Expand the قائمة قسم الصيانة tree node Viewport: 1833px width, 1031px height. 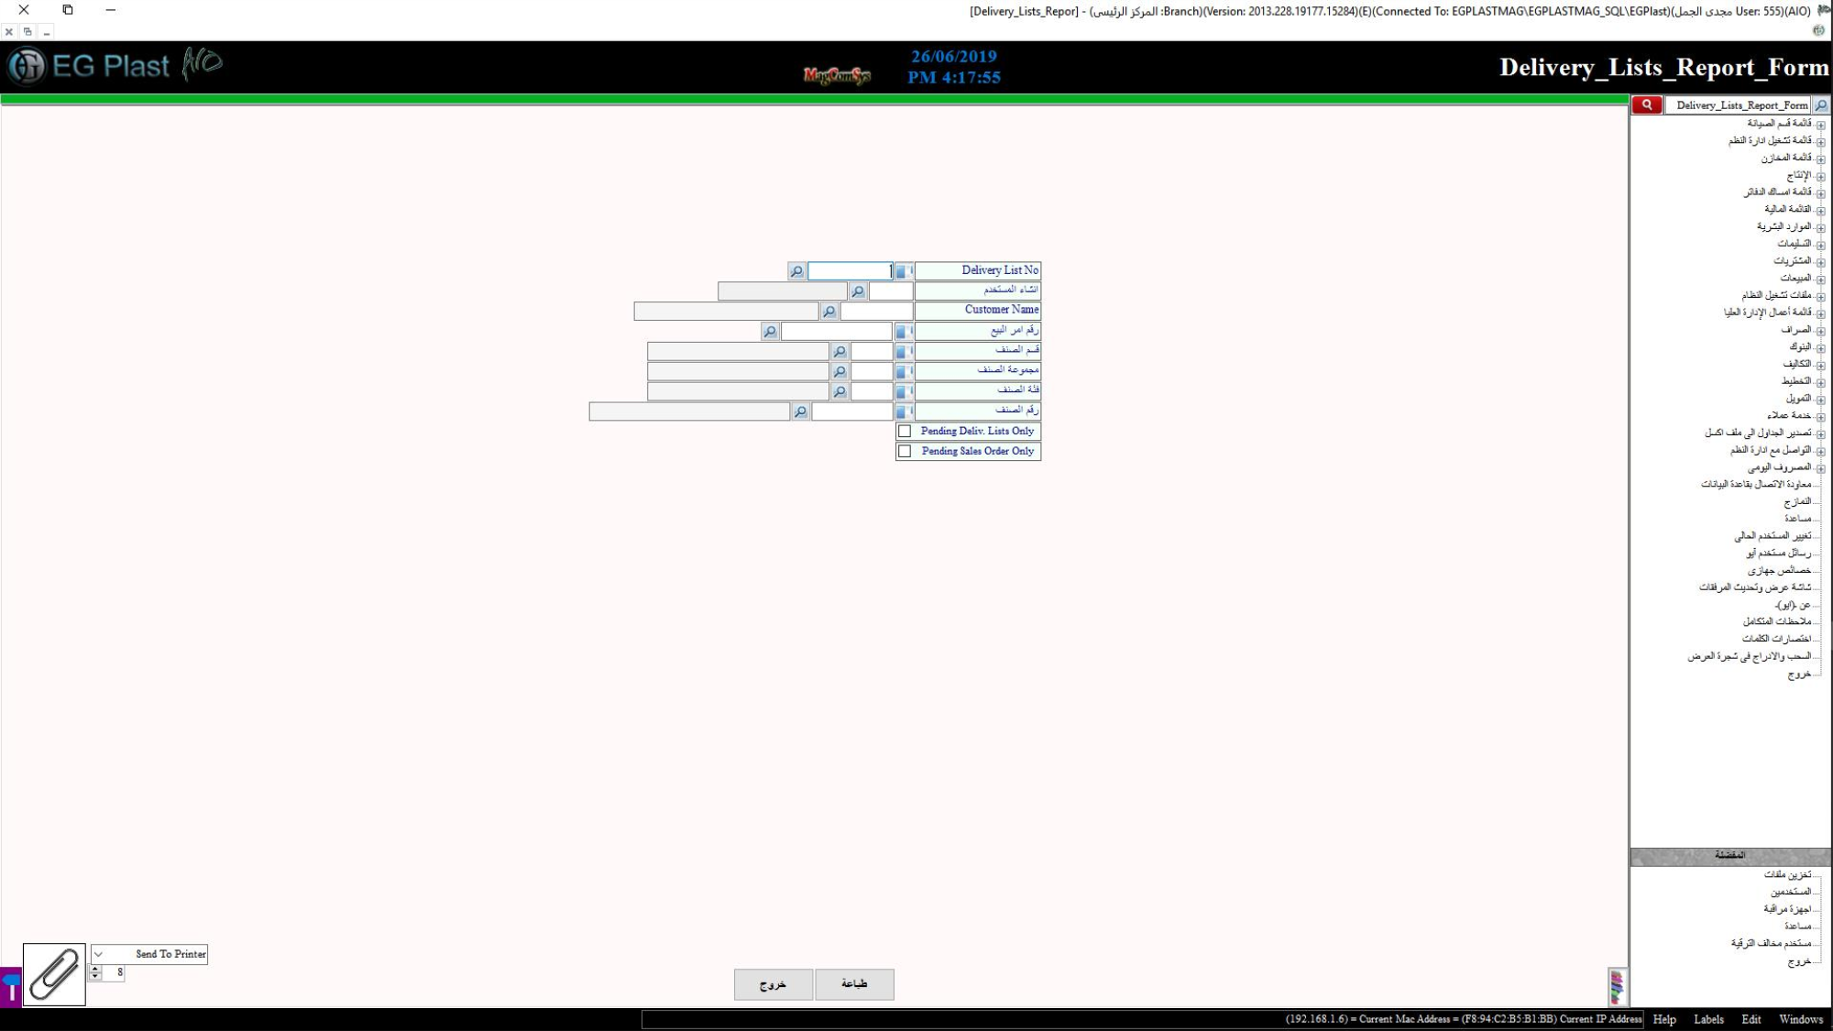pos(1821,125)
